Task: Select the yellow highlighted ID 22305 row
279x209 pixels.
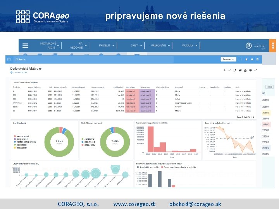Action: coord(266,113)
